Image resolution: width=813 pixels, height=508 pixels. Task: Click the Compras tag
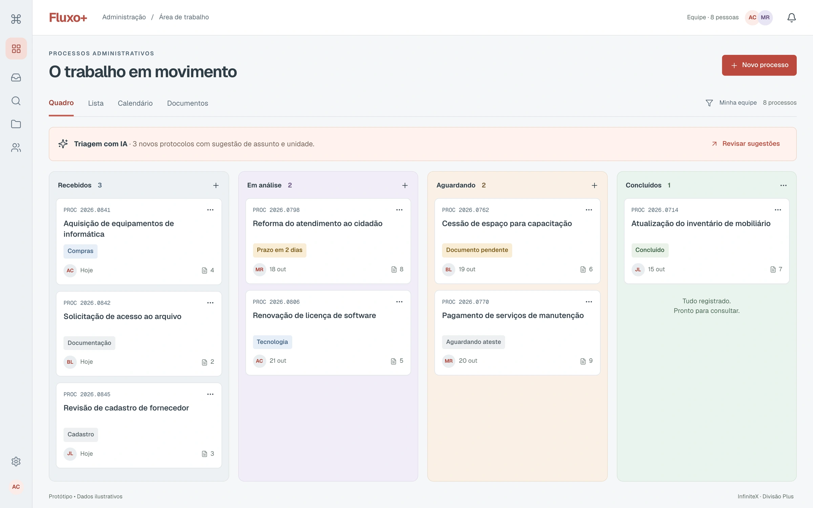pyautogui.click(x=80, y=251)
